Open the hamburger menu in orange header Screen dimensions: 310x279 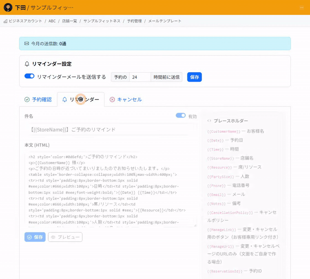tap(301, 8)
